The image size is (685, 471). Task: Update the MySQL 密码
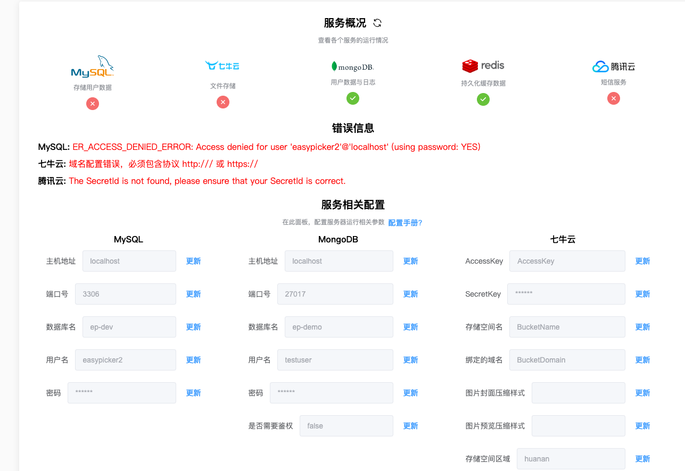tap(193, 393)
